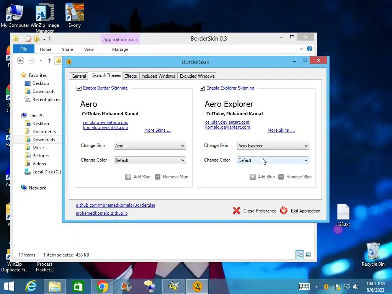This screenshot has width=392, height=294.
Task: Select Music folder under This PC
Action: click(x=39, y=147)
